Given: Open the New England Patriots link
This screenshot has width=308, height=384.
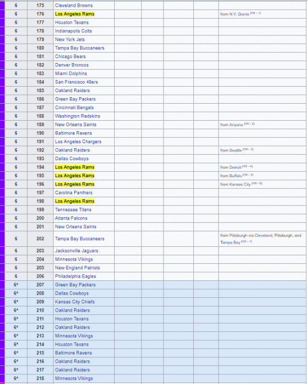Looking at the screenshot, I should (77, 268).
